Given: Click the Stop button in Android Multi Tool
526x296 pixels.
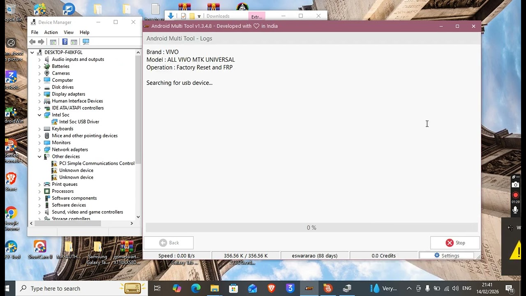Looking at the screenshot, I should (x=455, y=243).
